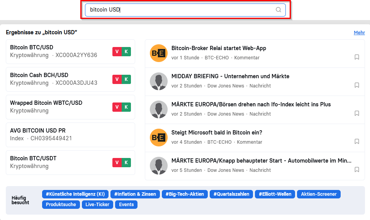Open article Knapp behaupteter Start - Automobilwerte

pyautogui.click(x=261, y=161)
